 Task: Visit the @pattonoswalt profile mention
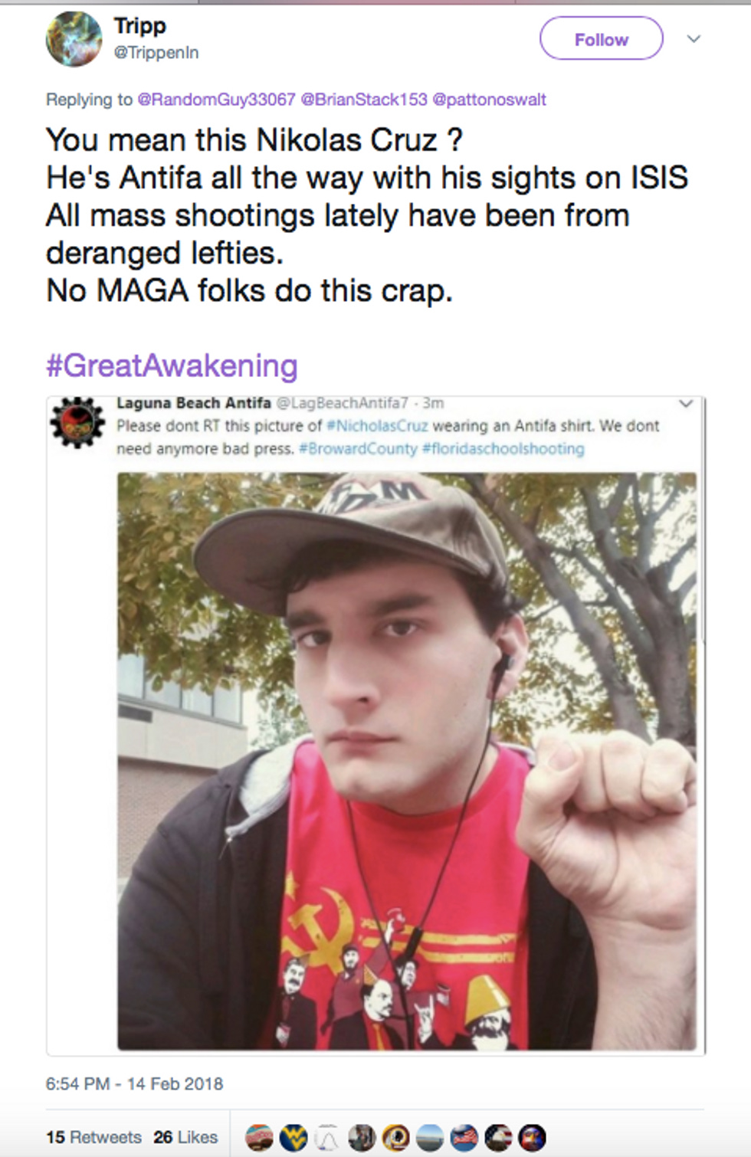point(490,100)
